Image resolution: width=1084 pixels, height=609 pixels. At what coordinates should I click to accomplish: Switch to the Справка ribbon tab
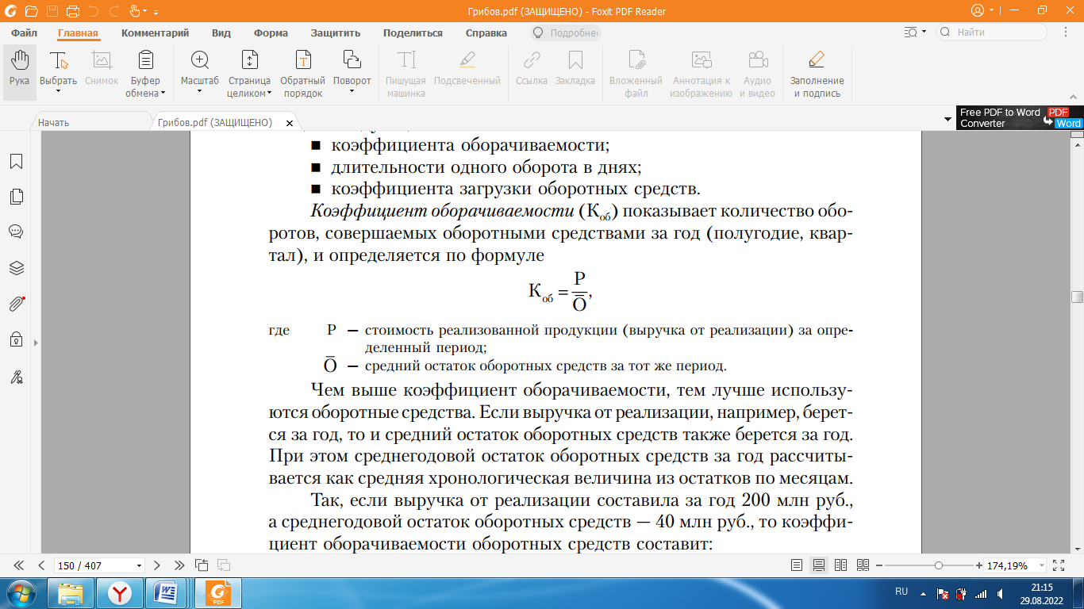coord(486,33)
